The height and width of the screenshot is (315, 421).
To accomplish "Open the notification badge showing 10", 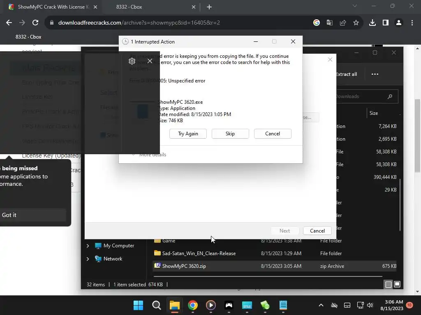I will [409, 305].
